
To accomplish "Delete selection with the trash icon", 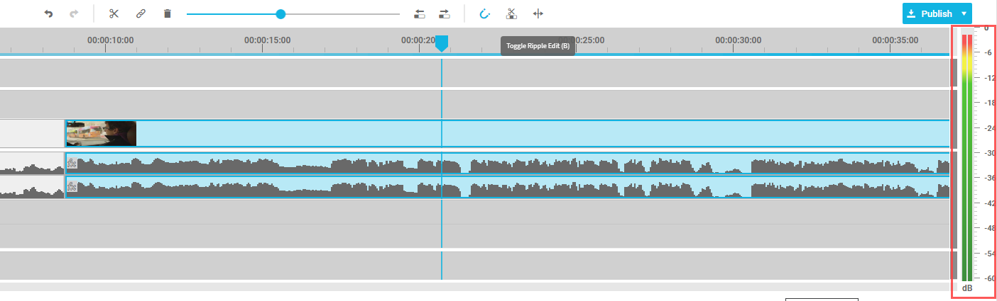I will click(168, 13).
